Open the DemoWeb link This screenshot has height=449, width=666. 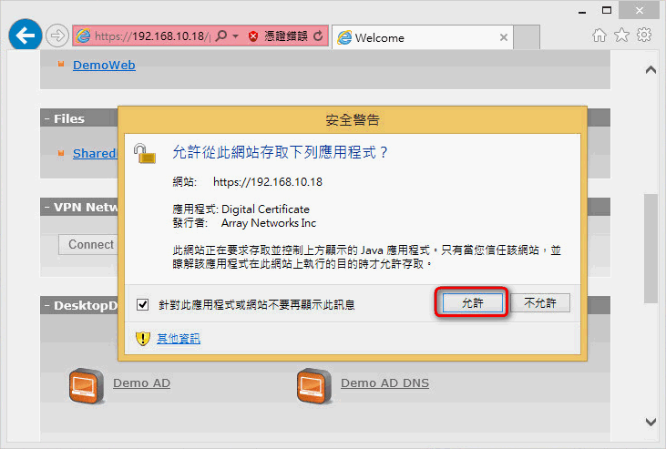click(x=104, y=65)
